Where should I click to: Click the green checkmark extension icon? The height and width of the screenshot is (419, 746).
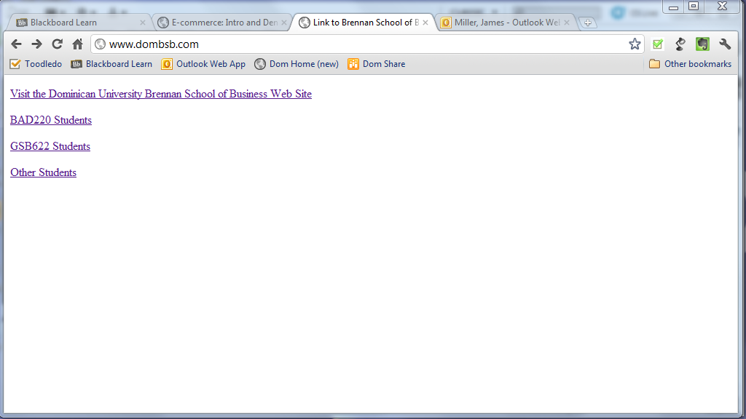pyautogui.click(x=658, y=44)
